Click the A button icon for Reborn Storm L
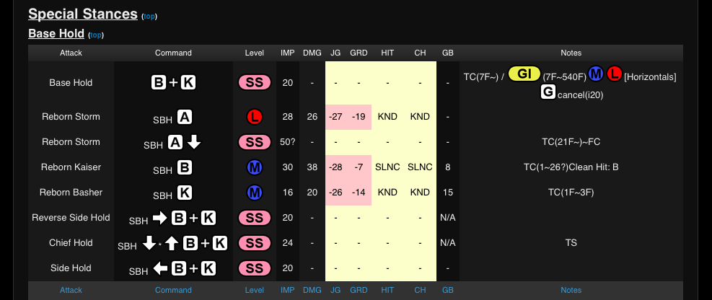 pyautogui.click(x=185, y=117)
